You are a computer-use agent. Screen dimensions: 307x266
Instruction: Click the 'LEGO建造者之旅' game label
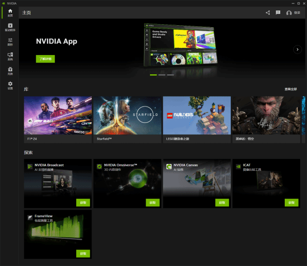(x=178, y=139)
